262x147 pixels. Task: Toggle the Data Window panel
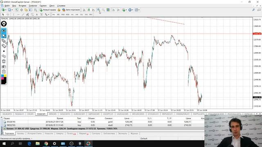point(21,10)
